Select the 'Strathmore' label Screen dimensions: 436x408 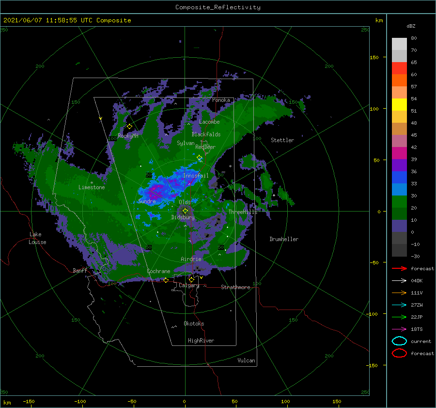coord(235,287)
